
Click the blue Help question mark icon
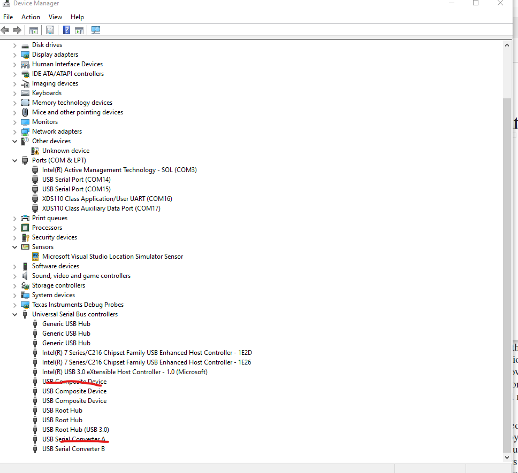tap(66, 30)
